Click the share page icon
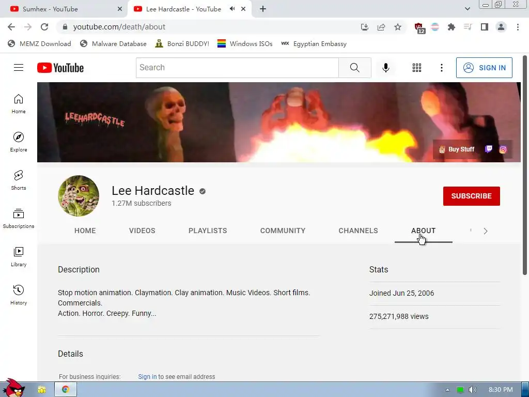The image size is (529, 397). point(381,27)
